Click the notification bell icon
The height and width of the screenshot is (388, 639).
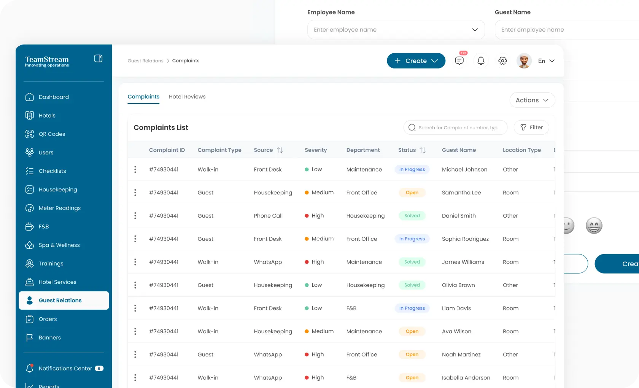tap(481, 61)
